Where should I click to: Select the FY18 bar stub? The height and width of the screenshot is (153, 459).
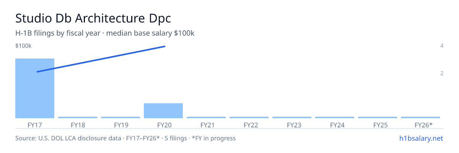(x=78, y=117)
